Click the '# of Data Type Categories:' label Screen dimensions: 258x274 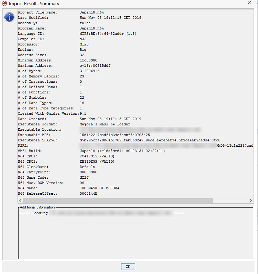pos(46,108)
